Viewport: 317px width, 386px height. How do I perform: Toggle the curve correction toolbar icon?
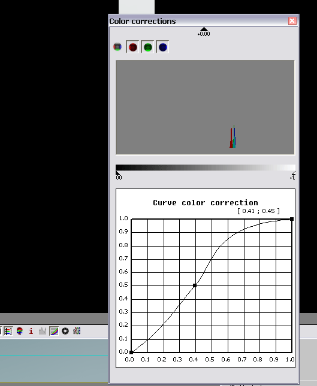point(54,331)
